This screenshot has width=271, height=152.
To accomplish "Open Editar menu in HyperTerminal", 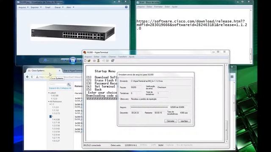I will coord(97,57).
